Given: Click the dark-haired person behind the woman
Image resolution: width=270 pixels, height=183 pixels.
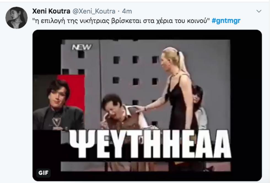Looking at the screenshot, I should (199, 106).
